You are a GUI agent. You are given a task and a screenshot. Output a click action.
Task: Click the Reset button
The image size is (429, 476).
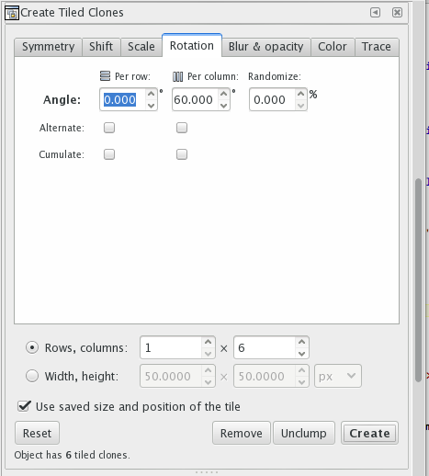(x=37, y=433)
